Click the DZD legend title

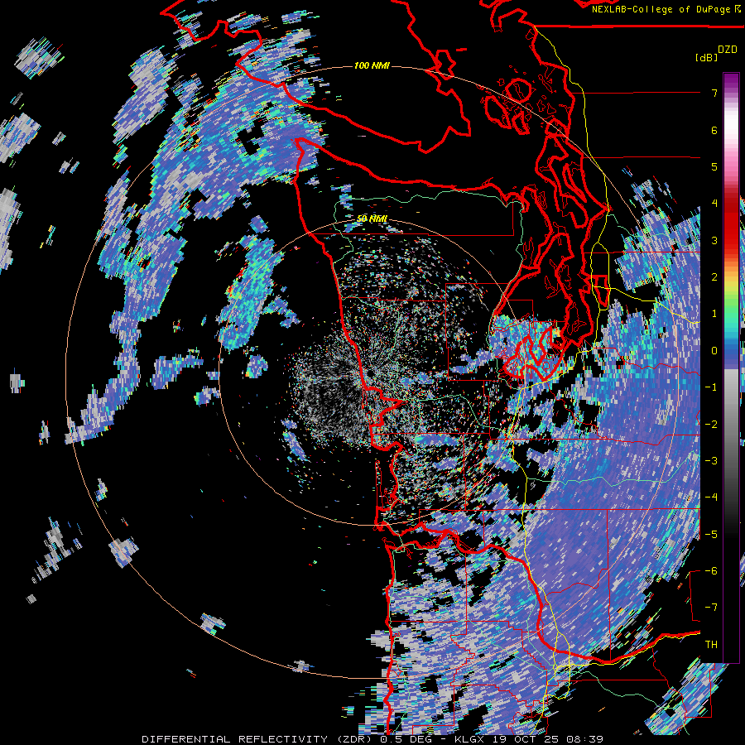(x=728, y=50)
